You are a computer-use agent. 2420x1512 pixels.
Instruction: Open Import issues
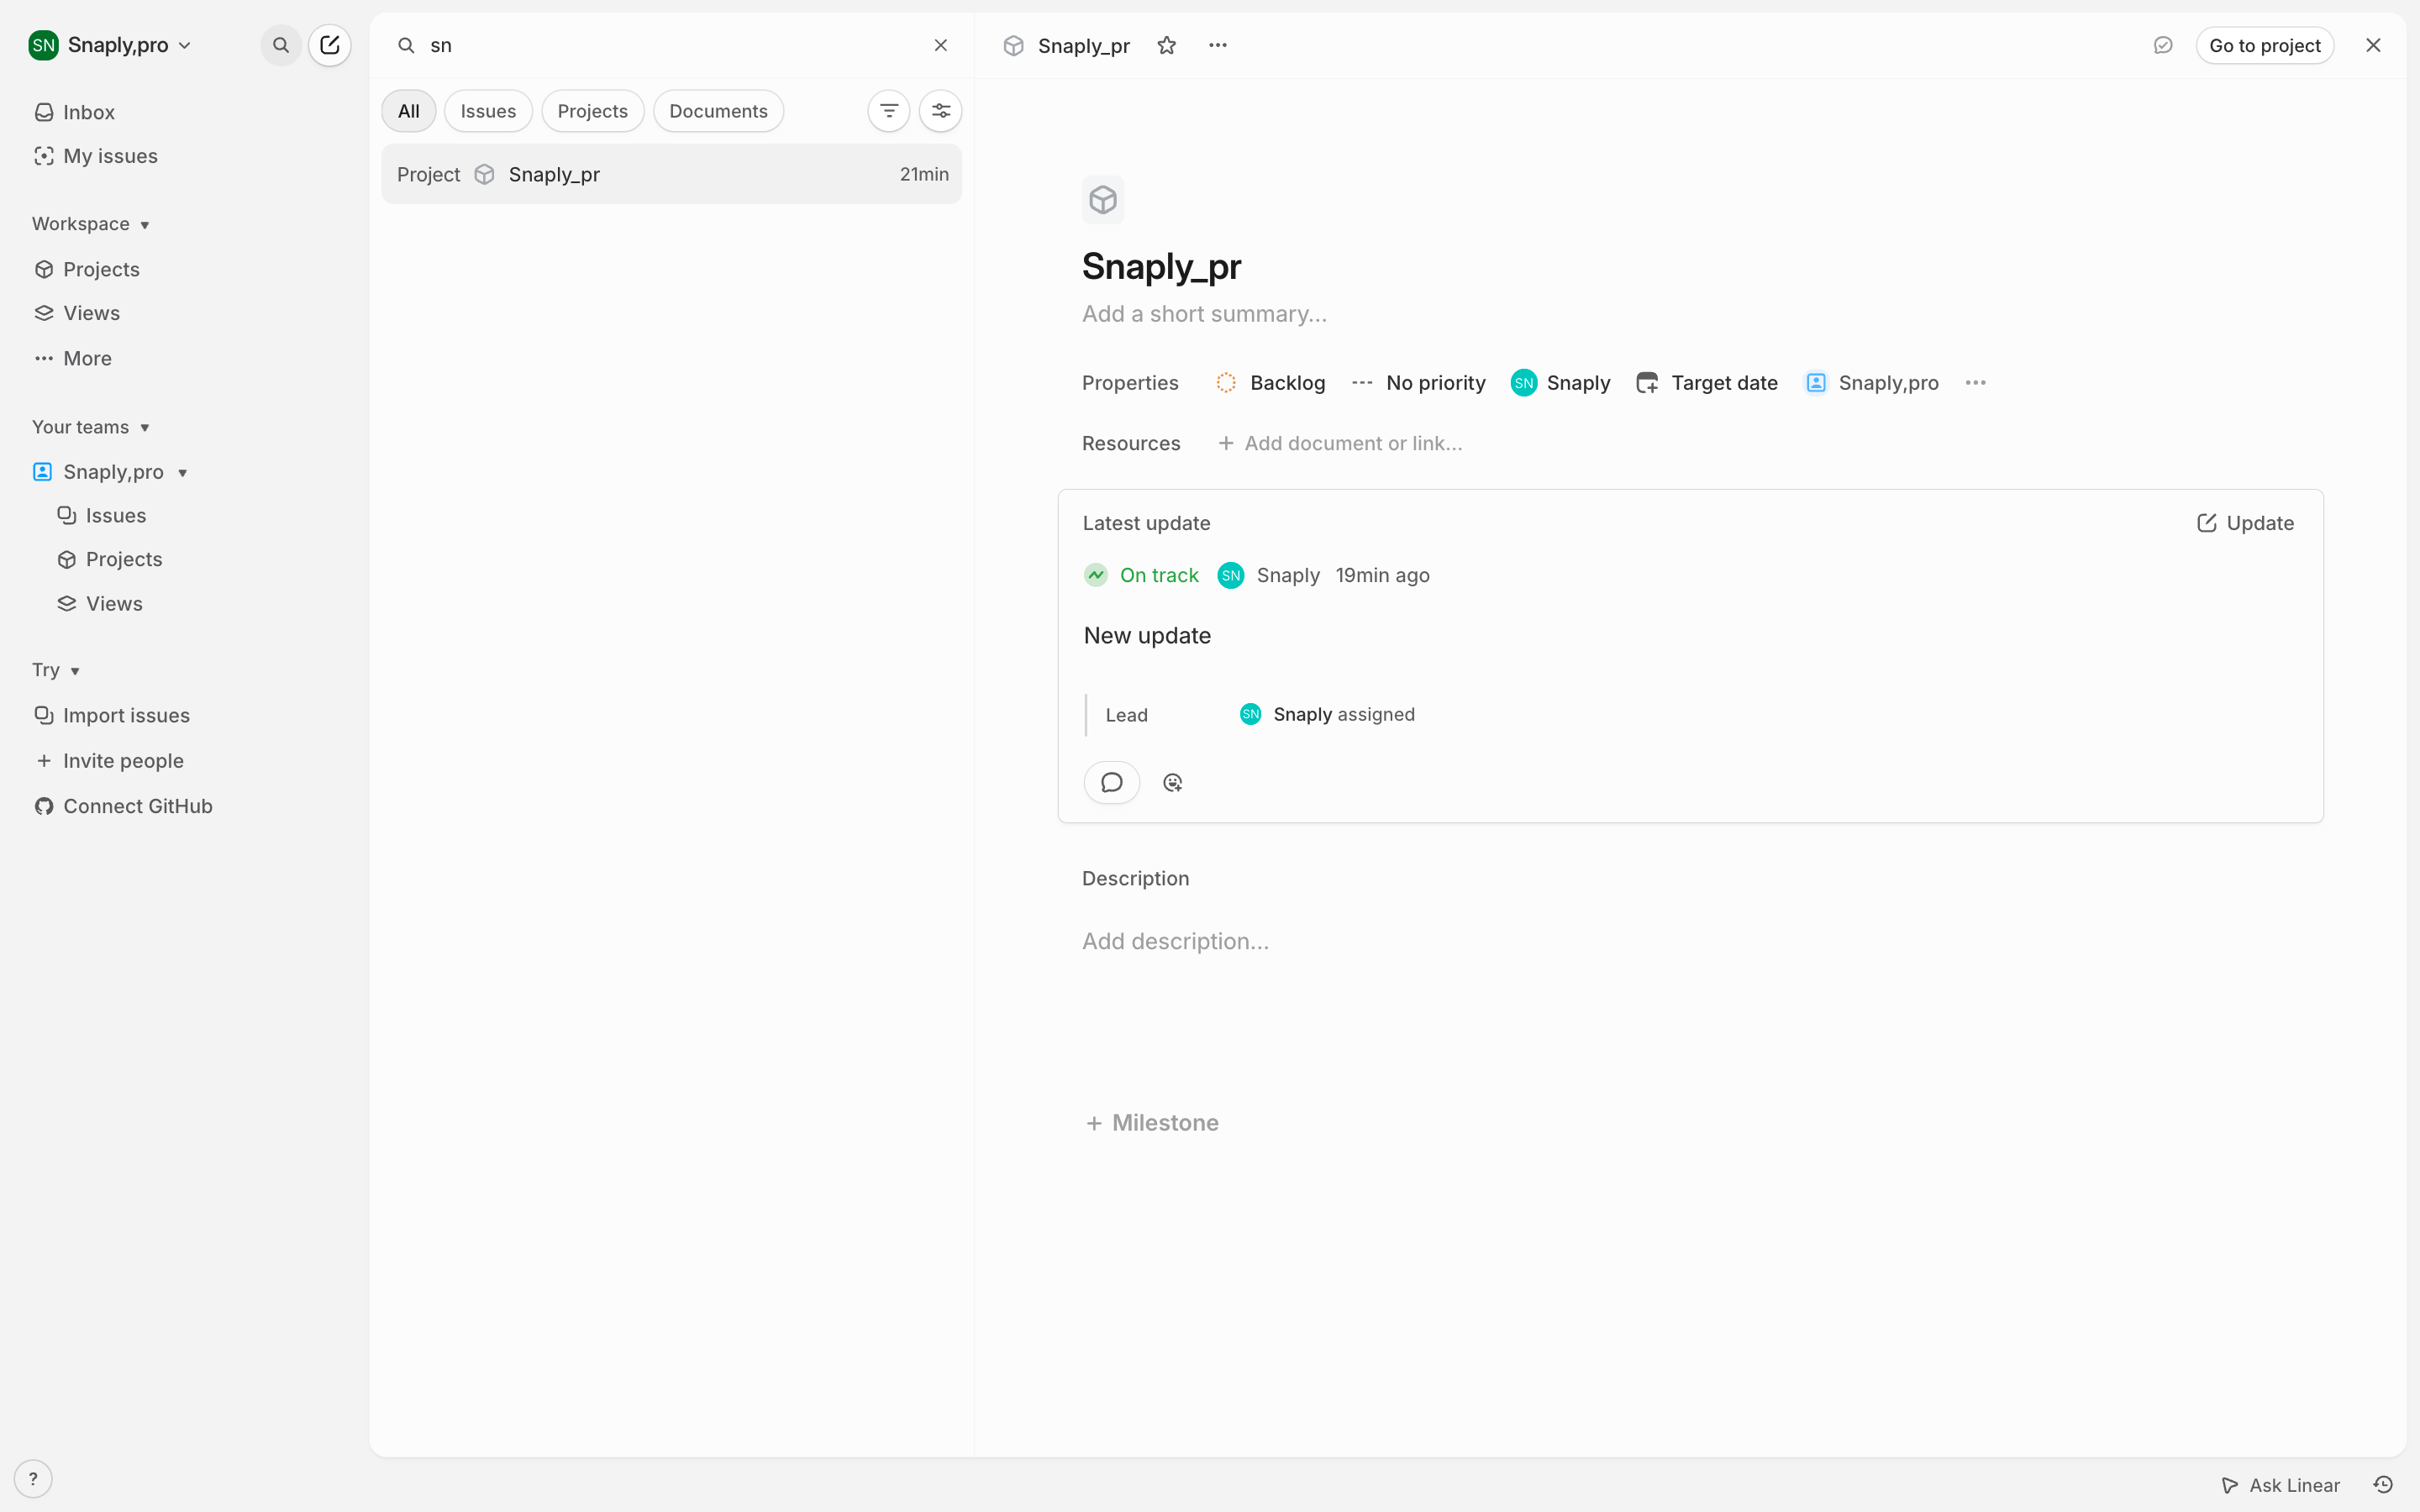112,715
